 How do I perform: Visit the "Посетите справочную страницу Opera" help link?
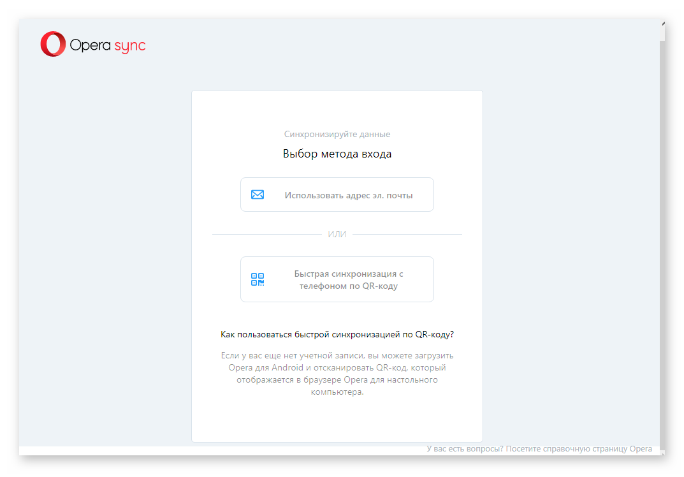[579, 449]
